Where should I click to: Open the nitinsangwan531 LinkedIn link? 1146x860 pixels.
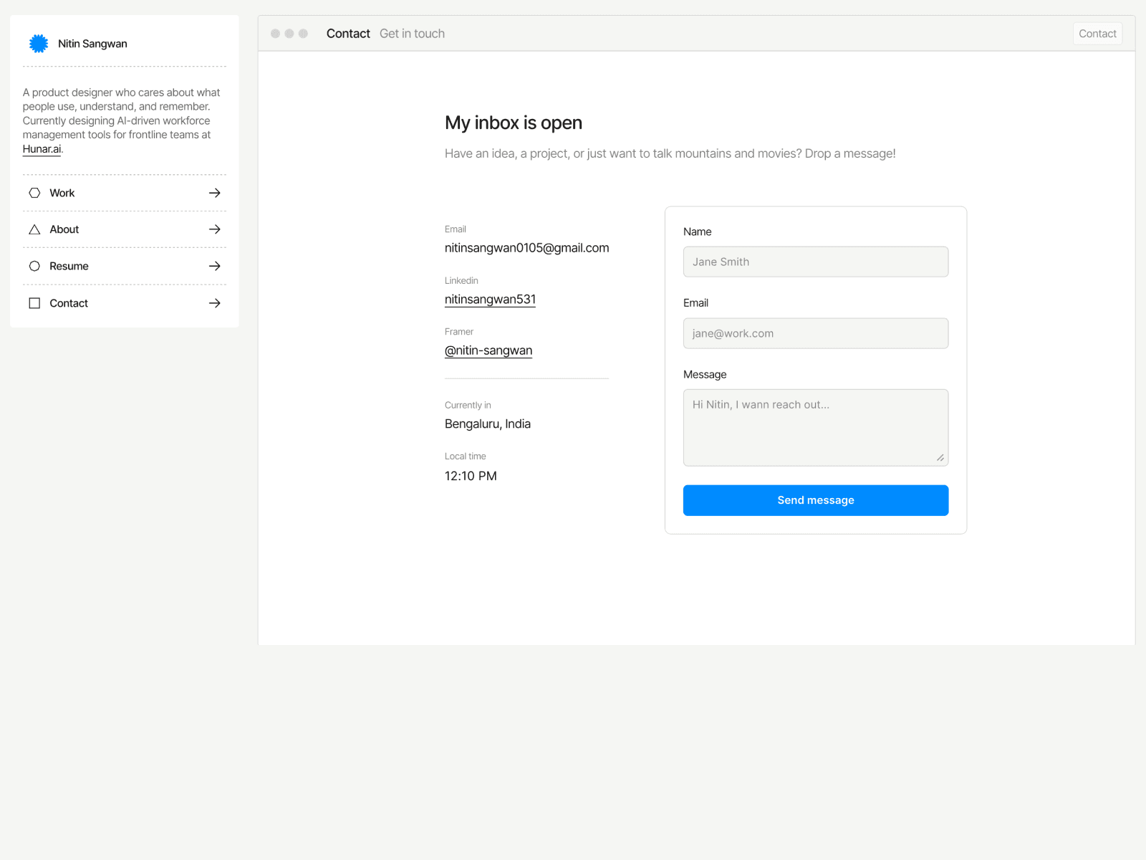point(490,300)
